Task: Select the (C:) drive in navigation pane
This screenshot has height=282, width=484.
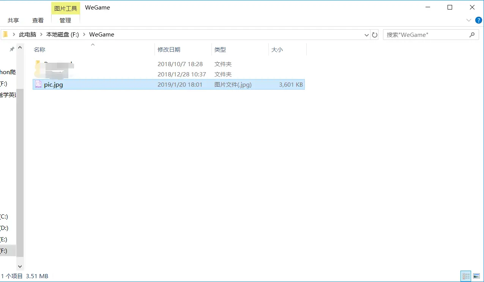Action: (4, 217)
